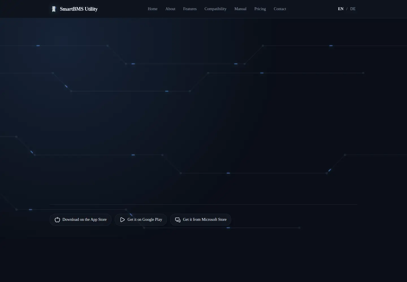This screenshot has height=282, width=407.
Task: Click 'Download on the App Store' label
Action: tap(85, 220)
